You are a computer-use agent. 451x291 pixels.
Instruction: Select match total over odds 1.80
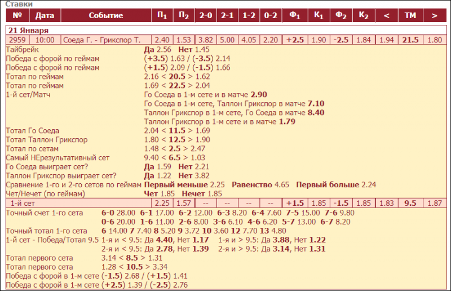[x=435, y=39]
